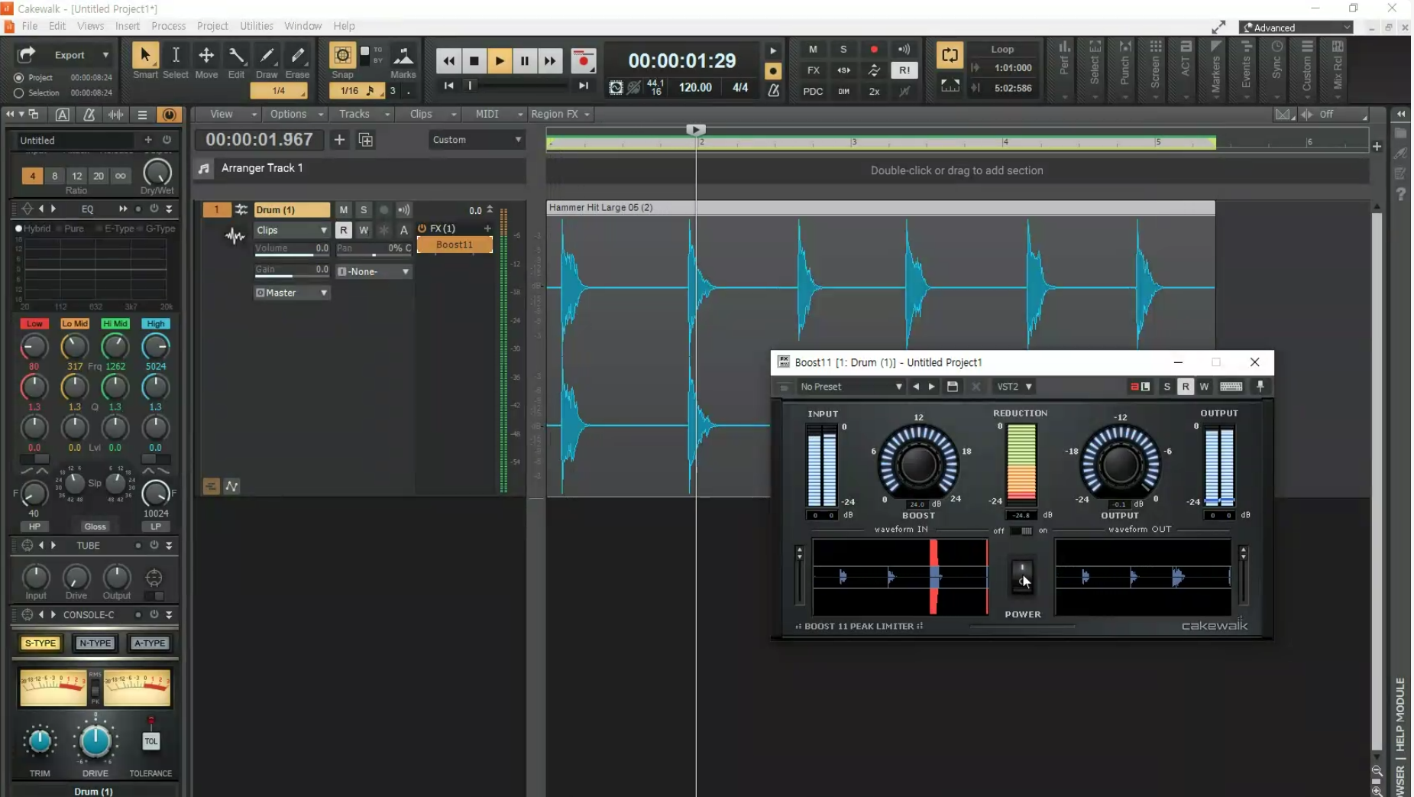
Task: Toggle the Snap to grid button
Action: pos(342,55)
